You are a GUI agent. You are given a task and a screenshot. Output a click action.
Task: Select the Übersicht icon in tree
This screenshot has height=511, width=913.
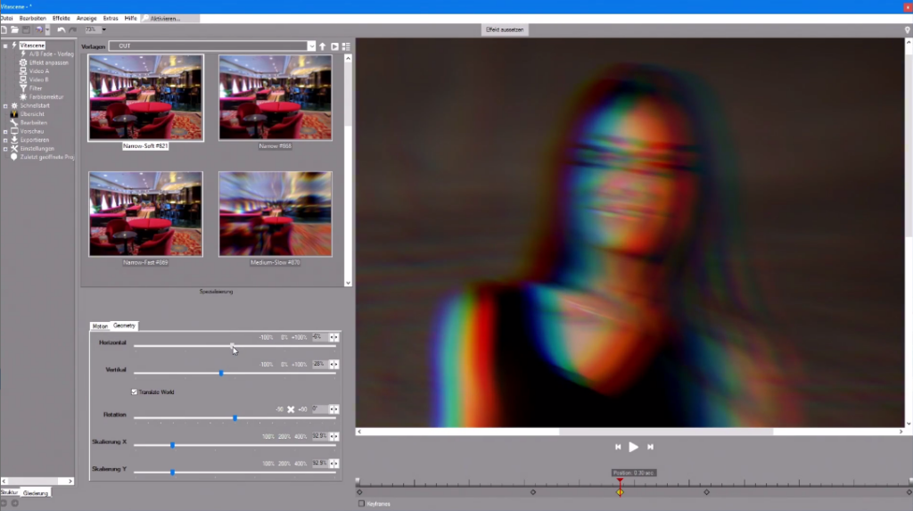tap(14, 114)
